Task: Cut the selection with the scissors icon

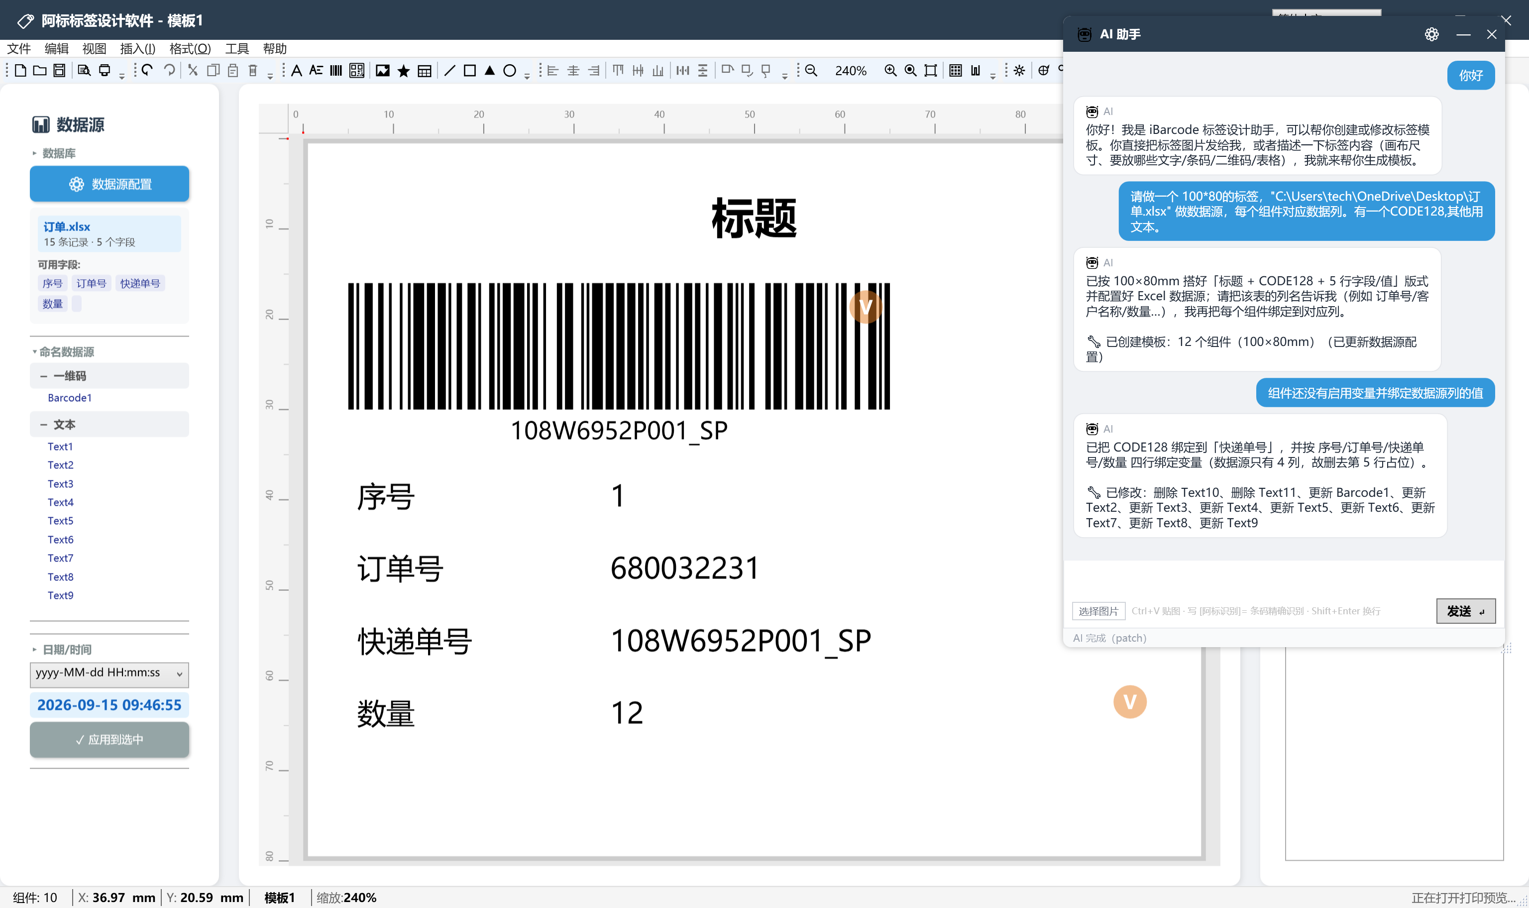Action: [x=193, y=70]
